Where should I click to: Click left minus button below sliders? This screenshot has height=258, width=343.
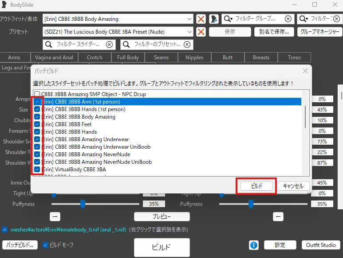coord(55,216)
